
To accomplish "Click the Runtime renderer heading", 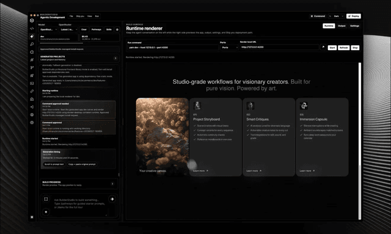I will click(144, 29).
